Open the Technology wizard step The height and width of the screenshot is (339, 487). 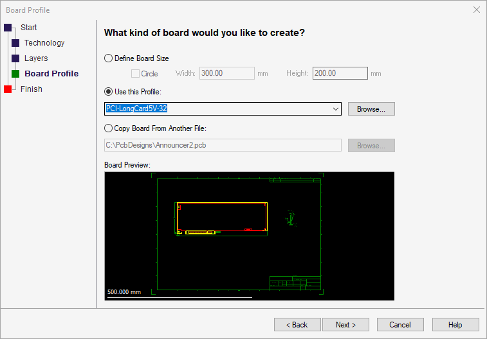point(44,43)
